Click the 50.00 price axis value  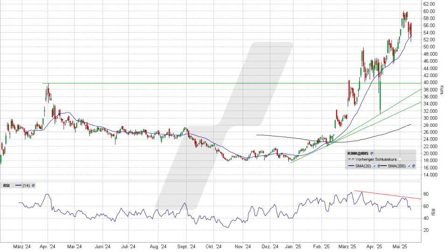tap(429, 47)
